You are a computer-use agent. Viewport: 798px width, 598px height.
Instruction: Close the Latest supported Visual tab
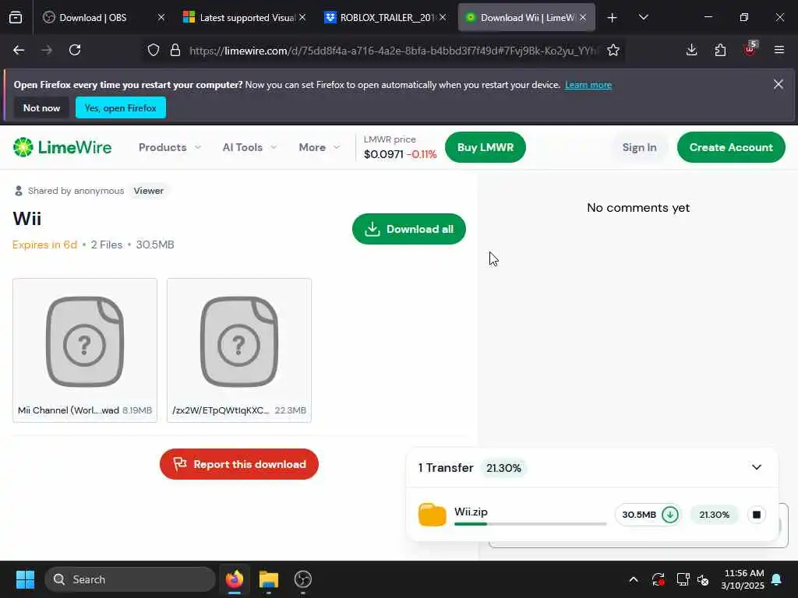point(302,17)
